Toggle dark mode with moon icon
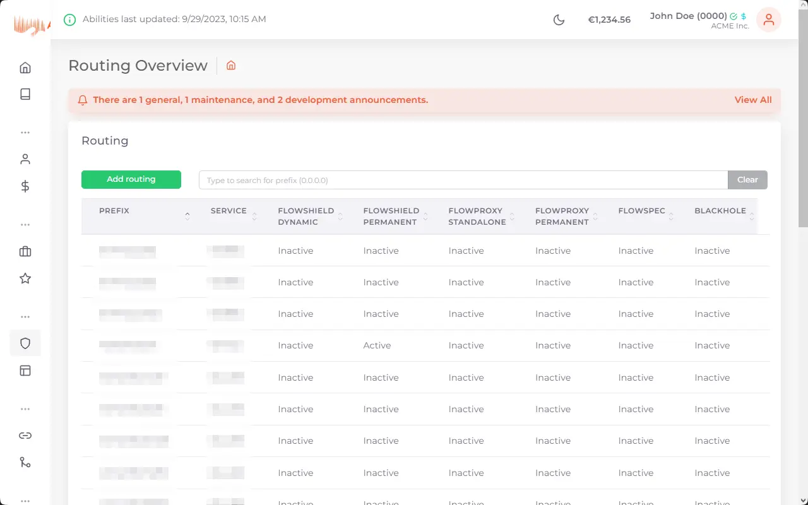808x505 pixels. pos(559,20)
